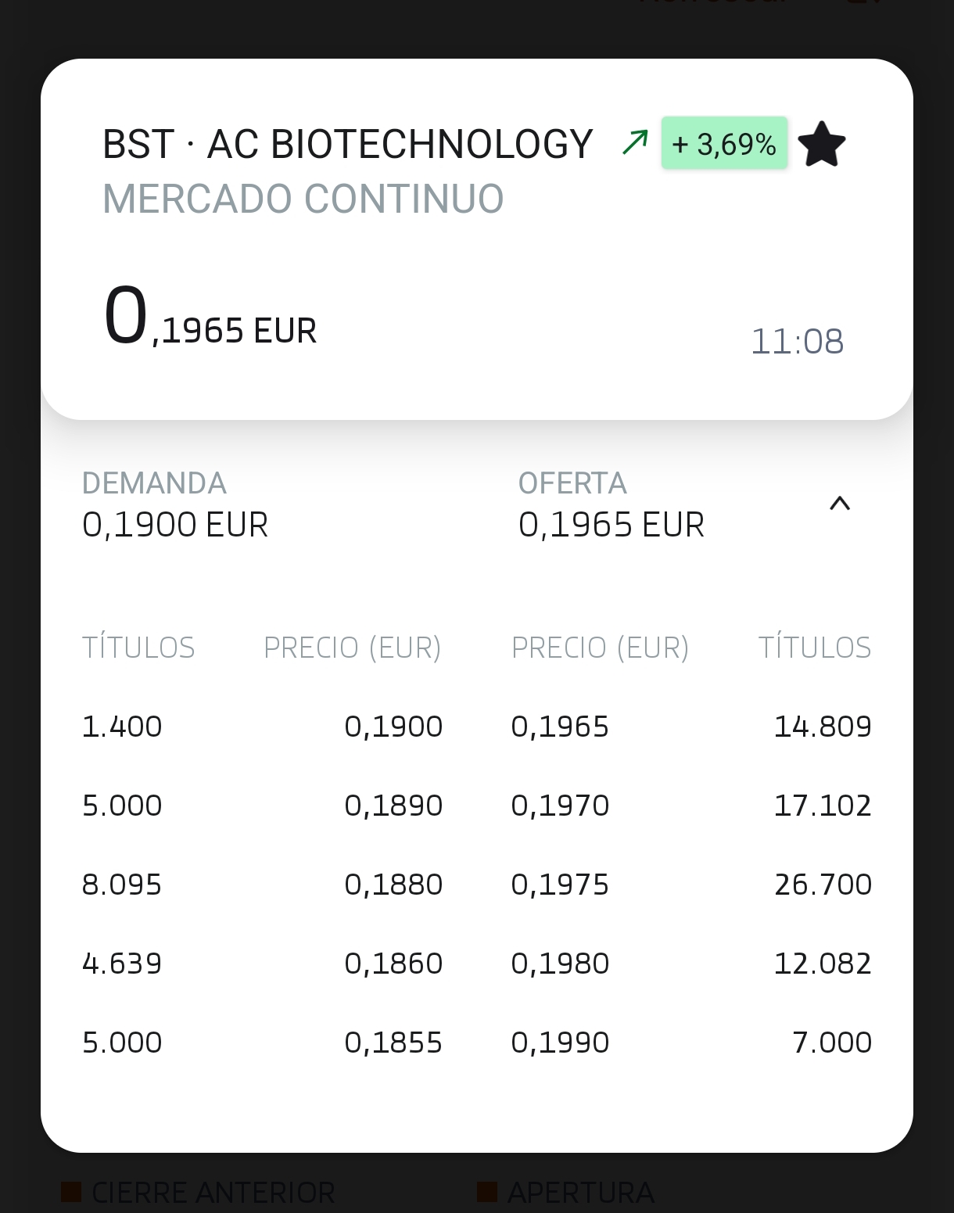Collapse the order book chevron

click(x=839, y=504)
